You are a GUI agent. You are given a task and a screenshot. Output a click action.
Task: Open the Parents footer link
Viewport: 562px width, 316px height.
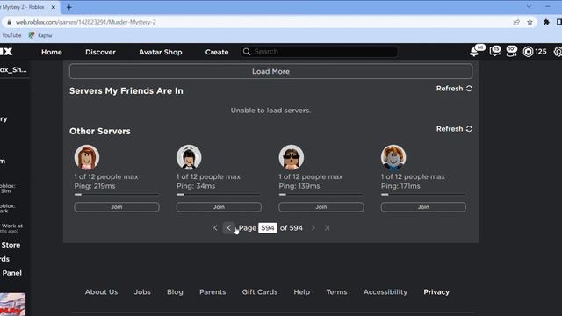click(213, 292)
